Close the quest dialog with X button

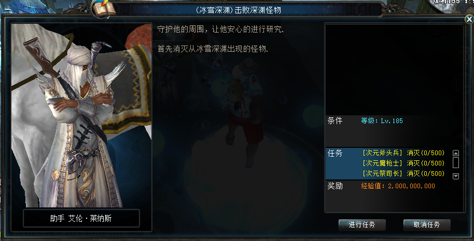click(x=469, y=20)
